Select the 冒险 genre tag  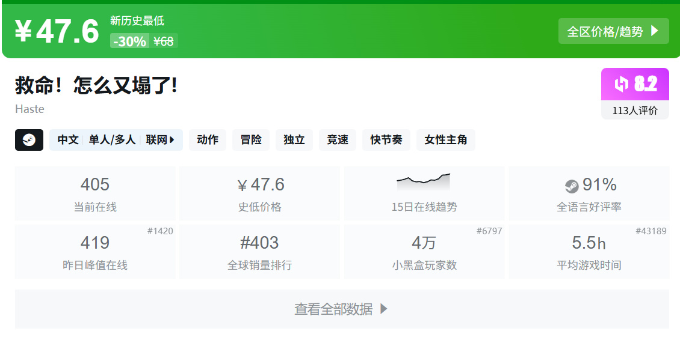tap(251, 140)
